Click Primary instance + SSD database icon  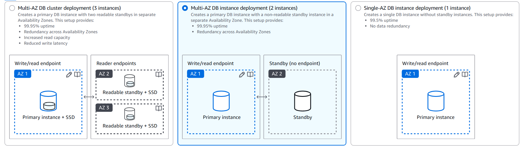point(48,101)
